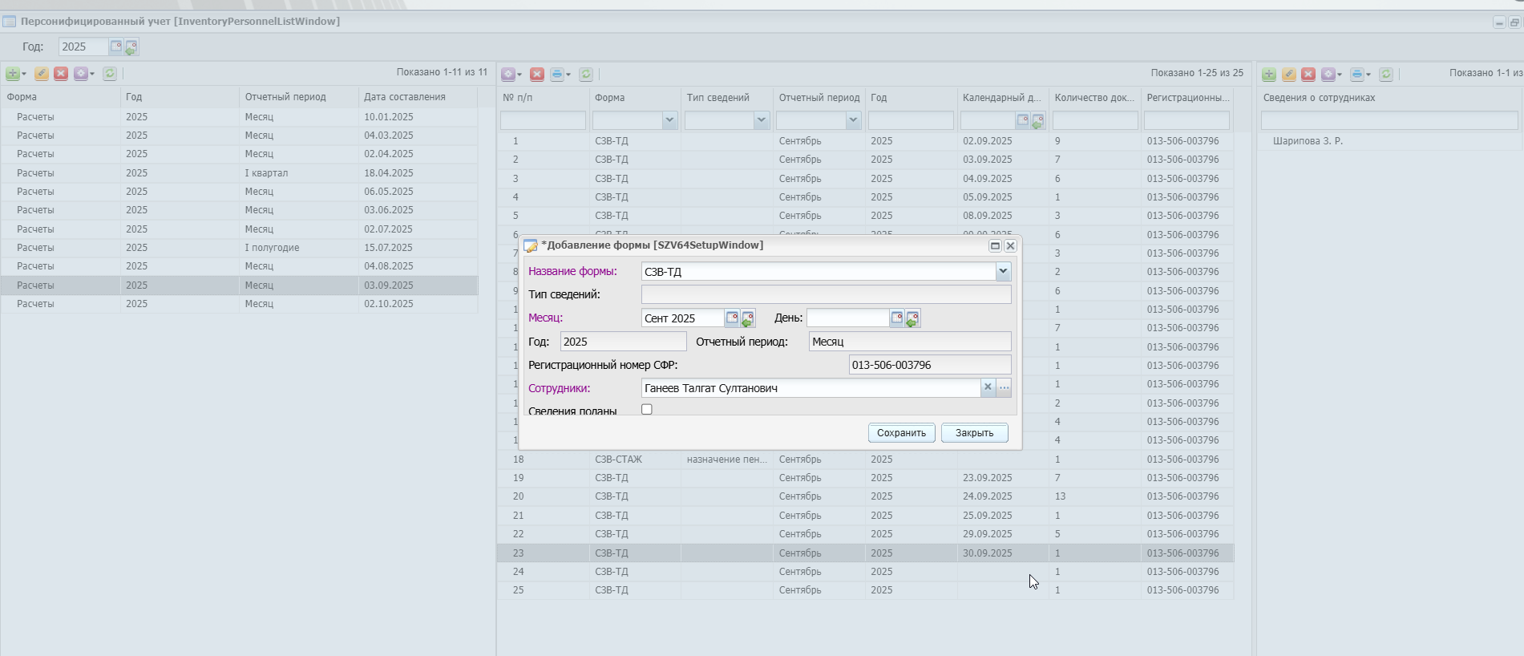
Task: Click the Количество док... filter input
Action: tap(1095, 120)
